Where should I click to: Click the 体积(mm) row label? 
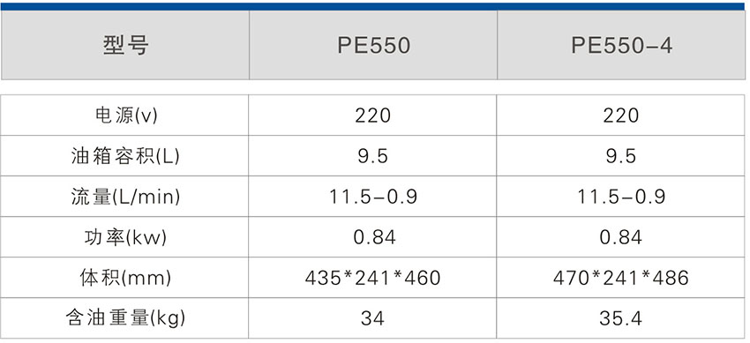pos(125,278)
